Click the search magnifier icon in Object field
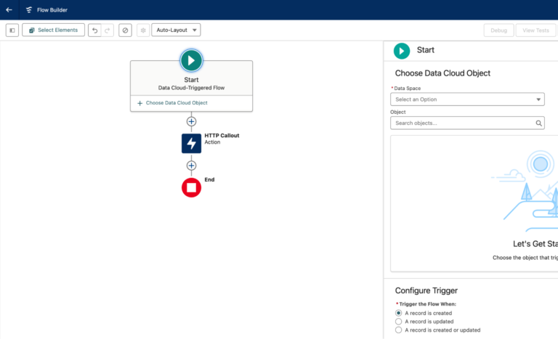 point(539,123)
